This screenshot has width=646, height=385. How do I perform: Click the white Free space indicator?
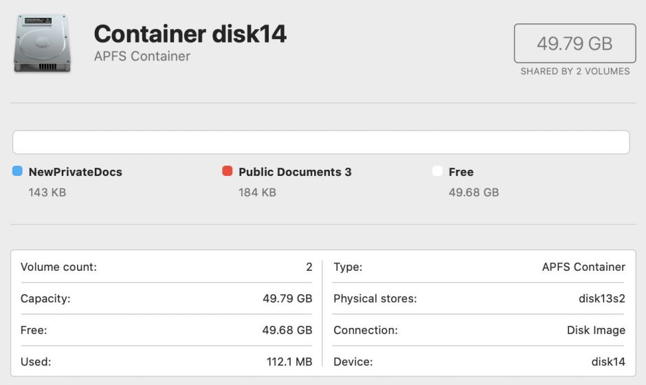437,171
